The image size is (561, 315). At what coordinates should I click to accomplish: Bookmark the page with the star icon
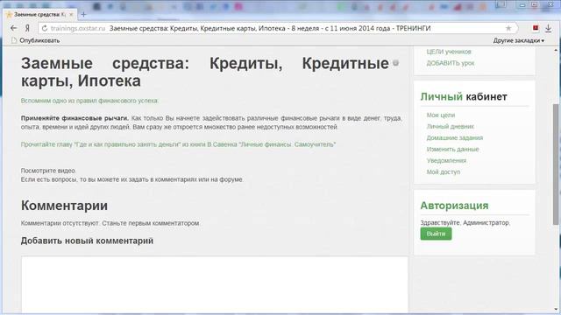point(508,28)
